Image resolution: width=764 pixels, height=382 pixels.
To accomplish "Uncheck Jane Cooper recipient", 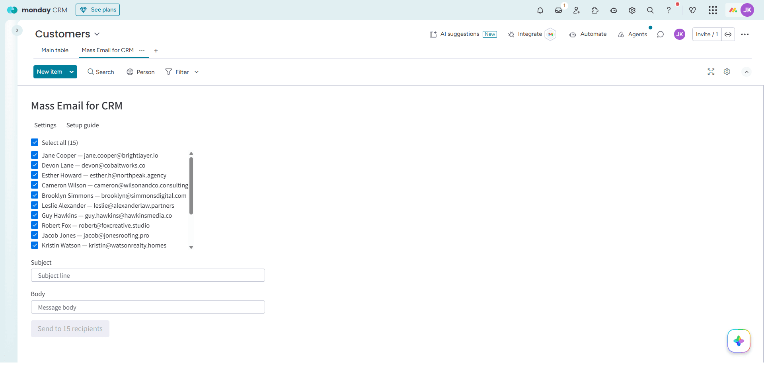I will pos(35,155).
